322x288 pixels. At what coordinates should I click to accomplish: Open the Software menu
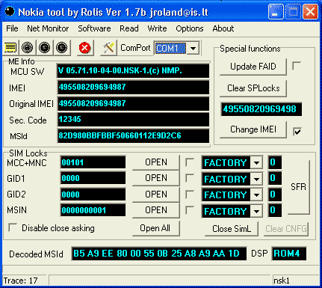pos(94,28)
